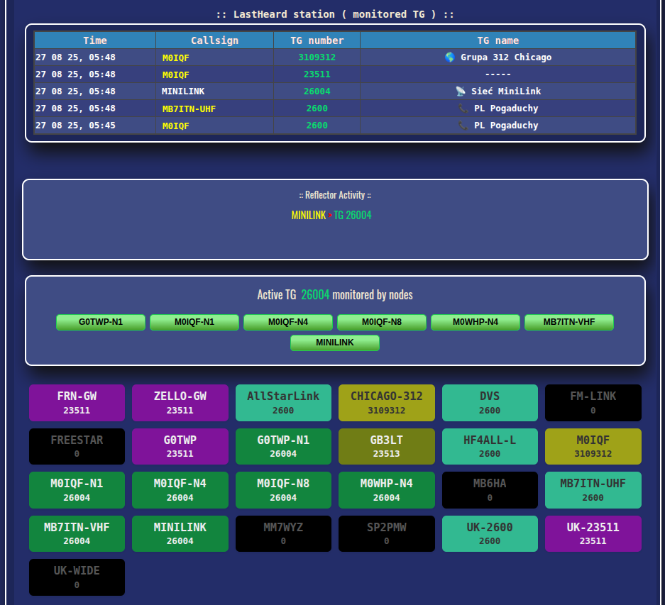The image size is (665, 605).
Task: Click the DVS node tile
Action: 490,403
